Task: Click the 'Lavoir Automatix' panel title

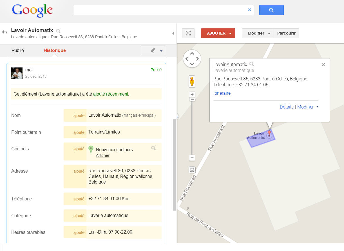Action: [x=32, y=30]
